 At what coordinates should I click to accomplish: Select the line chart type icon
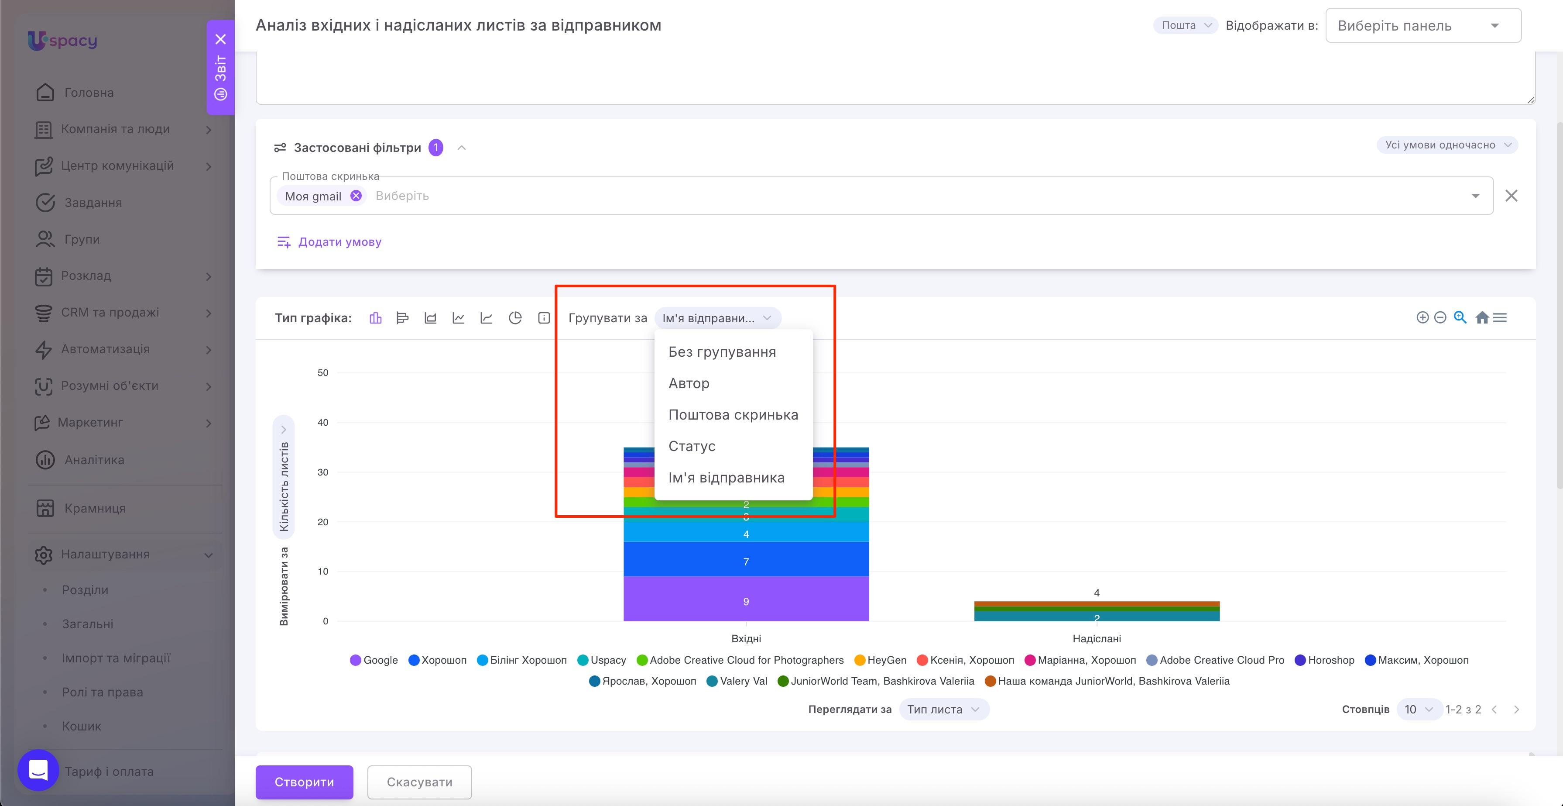pyautogui.click(x=459, y=318)
